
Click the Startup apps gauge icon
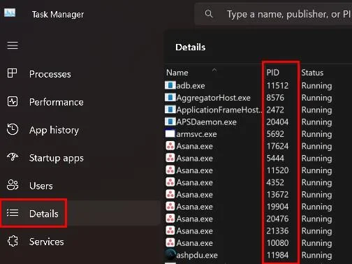[13, 157]
